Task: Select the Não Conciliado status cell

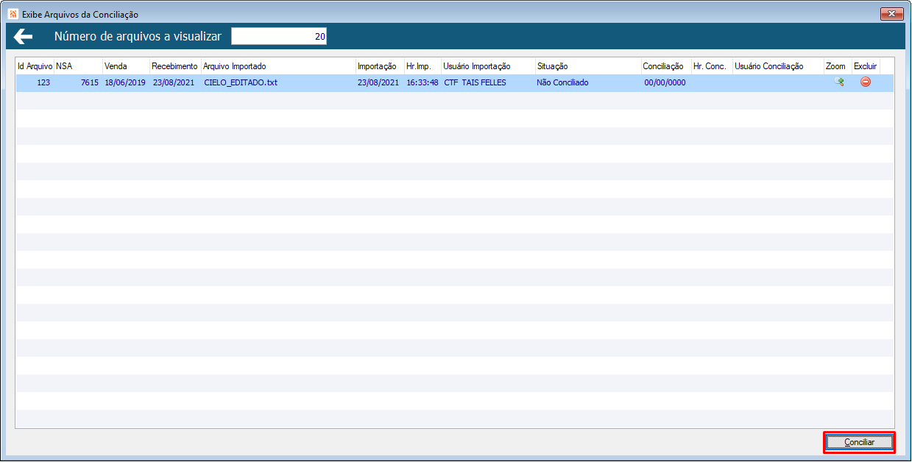Action: [x=562, y=82]
